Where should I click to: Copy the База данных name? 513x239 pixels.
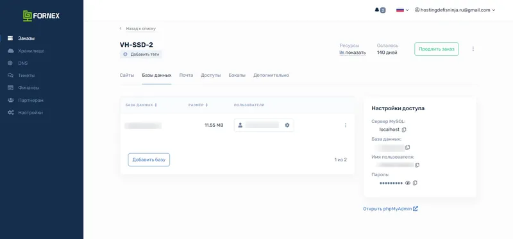point(408,147)
